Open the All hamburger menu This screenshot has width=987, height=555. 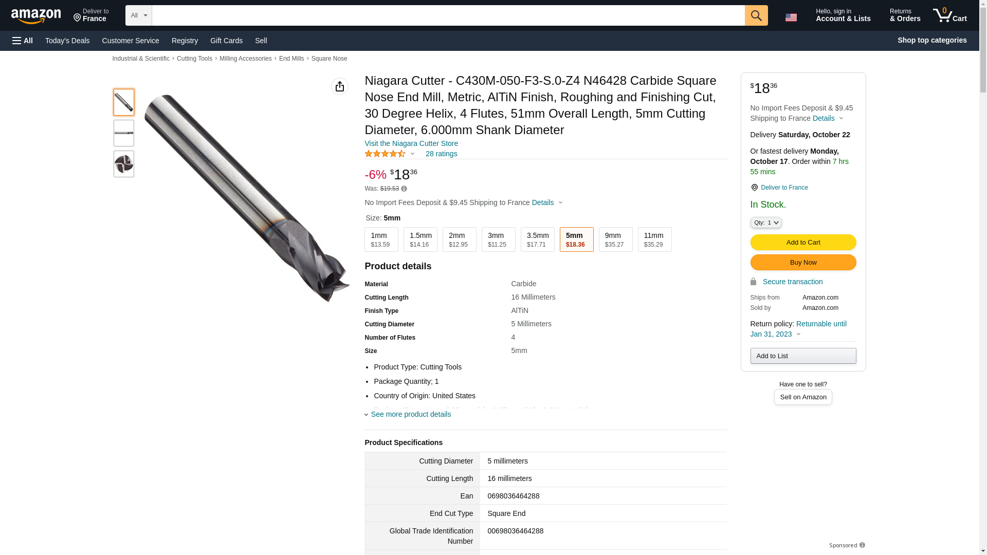click(23, 41)
